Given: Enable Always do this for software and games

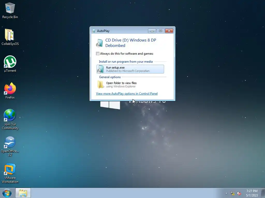Looking at the screenshot, I should click(x=98, y=54).
